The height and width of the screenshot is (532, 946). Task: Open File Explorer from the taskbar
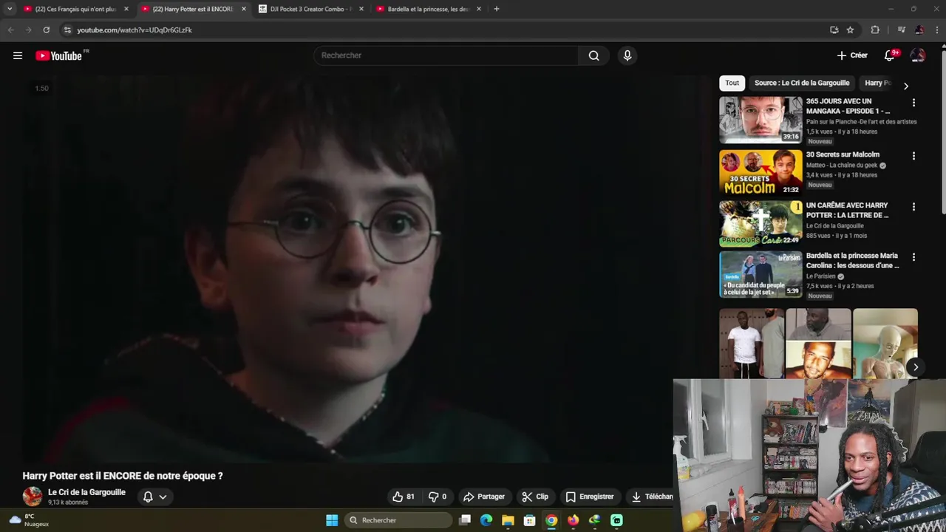(x=508, y=520)
